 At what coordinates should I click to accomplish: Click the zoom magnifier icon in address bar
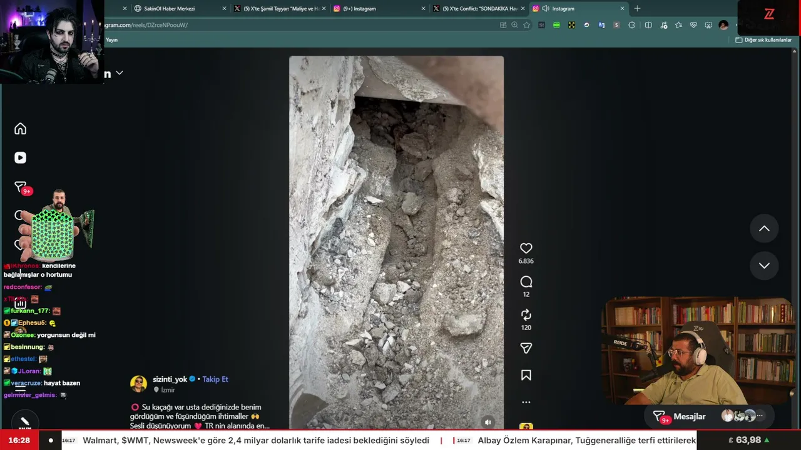tap(514, 25)
